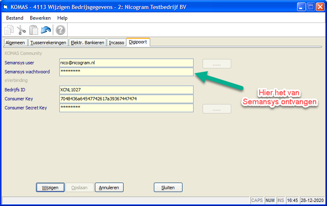
Task: Click the Cut scissors icon
Action: pos(21,30)
